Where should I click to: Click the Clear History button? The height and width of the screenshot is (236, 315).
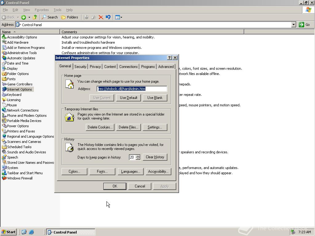pyautogui.click(x=155, y=157)
